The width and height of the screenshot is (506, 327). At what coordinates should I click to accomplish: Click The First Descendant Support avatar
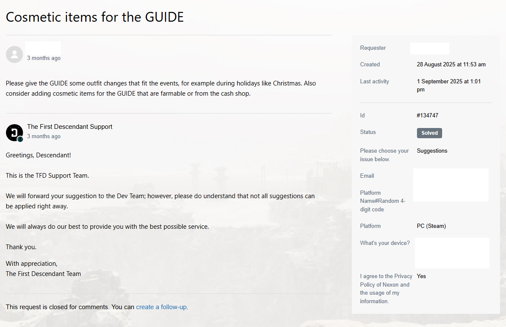pyautogui.click(x=14, y=133)
